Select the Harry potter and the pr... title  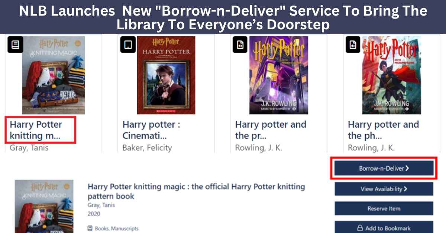[x=271, y=130]
